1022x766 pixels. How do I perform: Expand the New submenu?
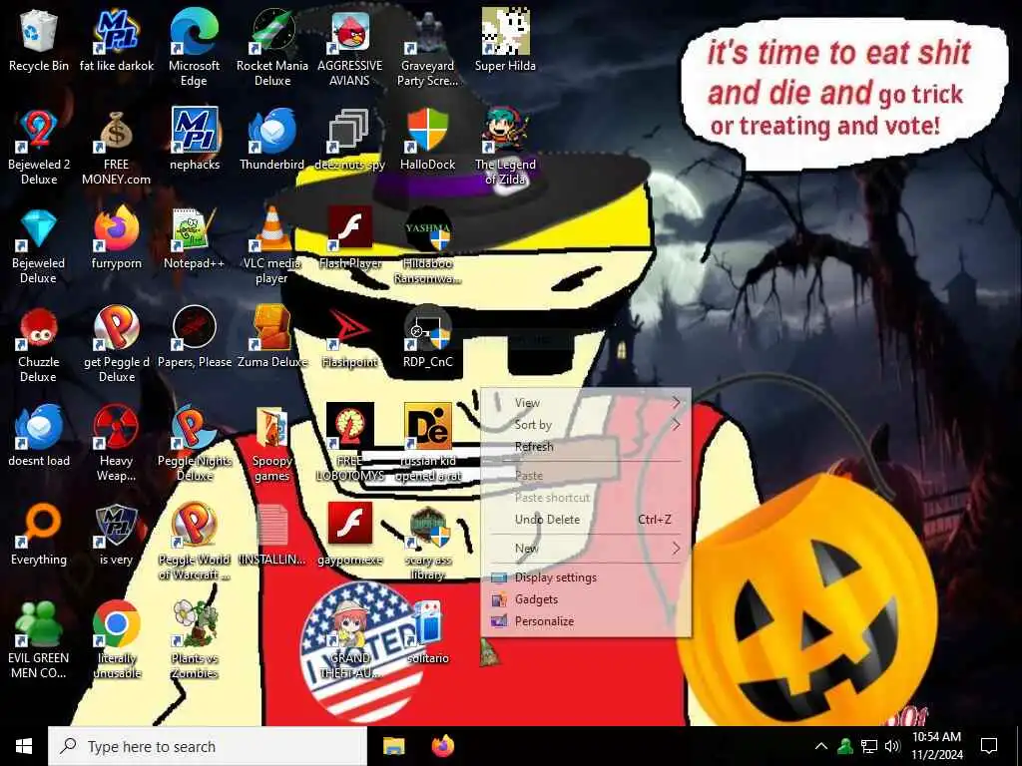click(586, 548)
